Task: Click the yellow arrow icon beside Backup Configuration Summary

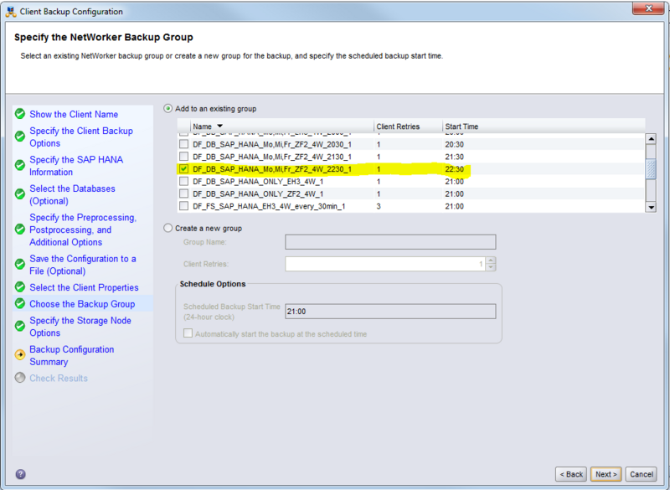Action: (20, 355)
